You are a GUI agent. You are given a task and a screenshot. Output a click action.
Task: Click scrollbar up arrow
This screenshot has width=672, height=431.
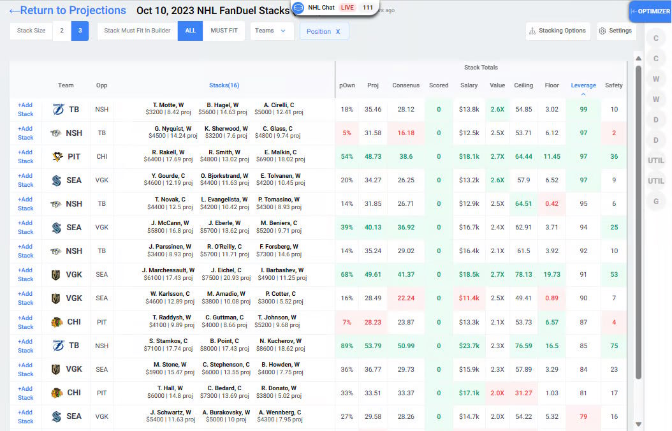639,58
